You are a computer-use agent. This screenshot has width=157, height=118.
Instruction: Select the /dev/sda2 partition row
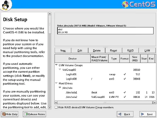point(105,97)
